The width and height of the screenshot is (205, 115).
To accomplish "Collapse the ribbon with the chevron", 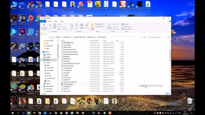I will 168,21.
